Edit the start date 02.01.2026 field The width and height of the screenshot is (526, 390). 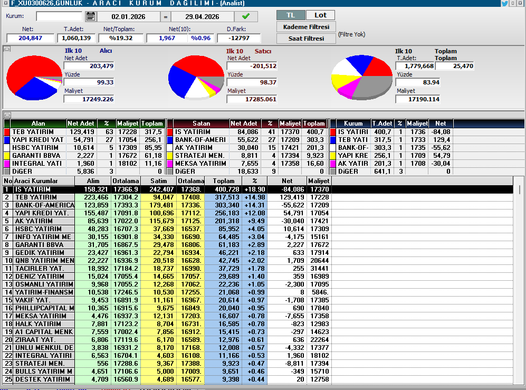128,16
